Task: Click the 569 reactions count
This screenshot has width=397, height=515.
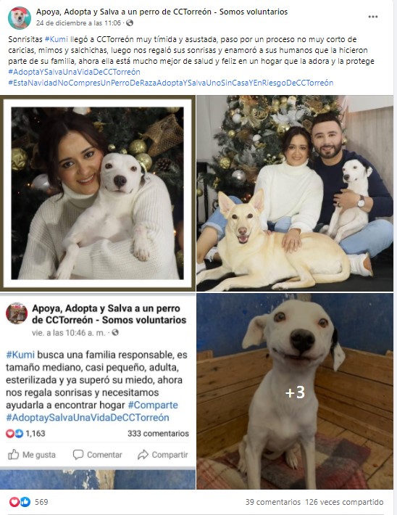Action: click(x=41, y=502)
